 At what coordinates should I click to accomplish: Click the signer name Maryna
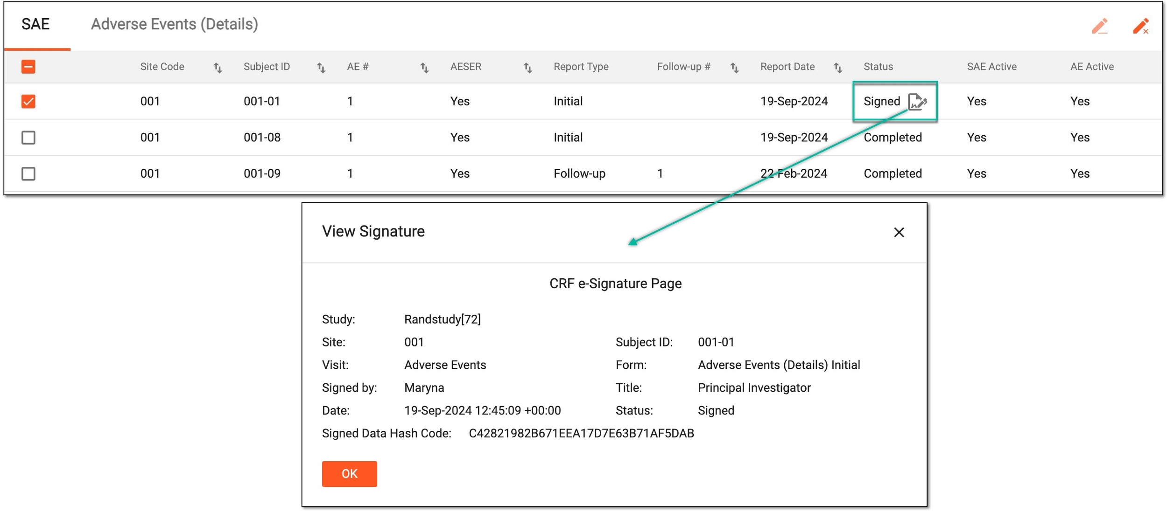coord(424,388)
